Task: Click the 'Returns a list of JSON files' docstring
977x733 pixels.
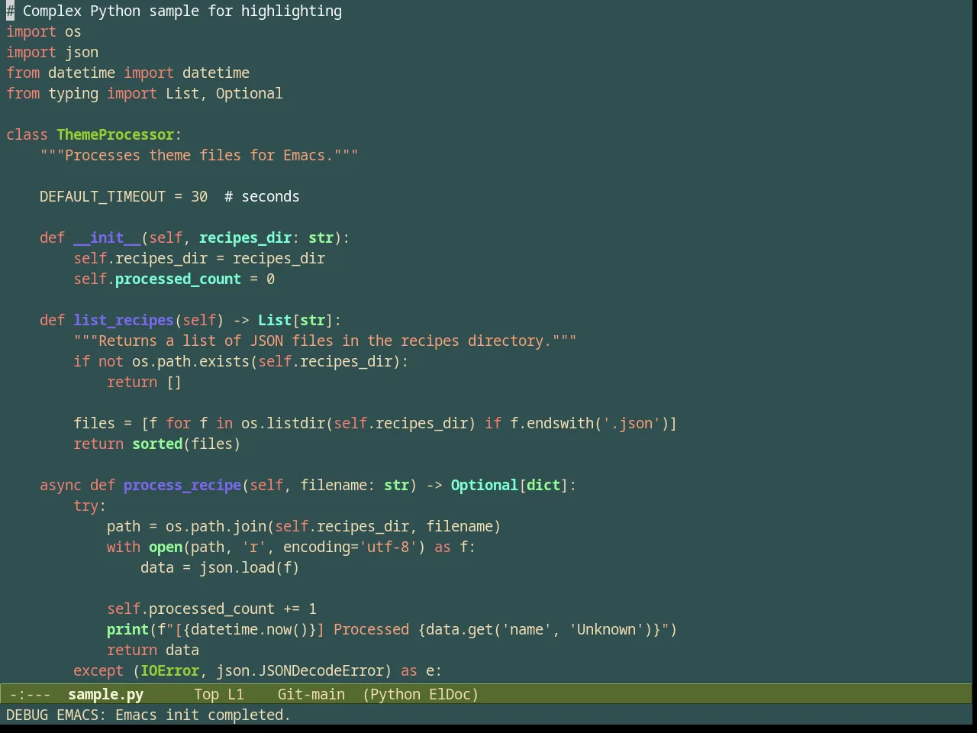Action: [325, 341]
